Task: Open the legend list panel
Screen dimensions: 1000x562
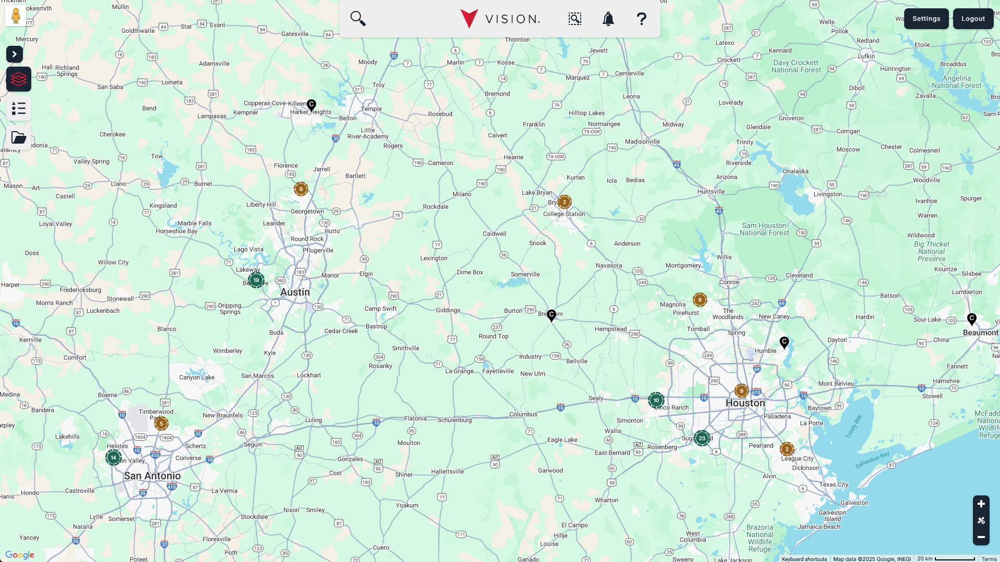Action: [19, 109]
